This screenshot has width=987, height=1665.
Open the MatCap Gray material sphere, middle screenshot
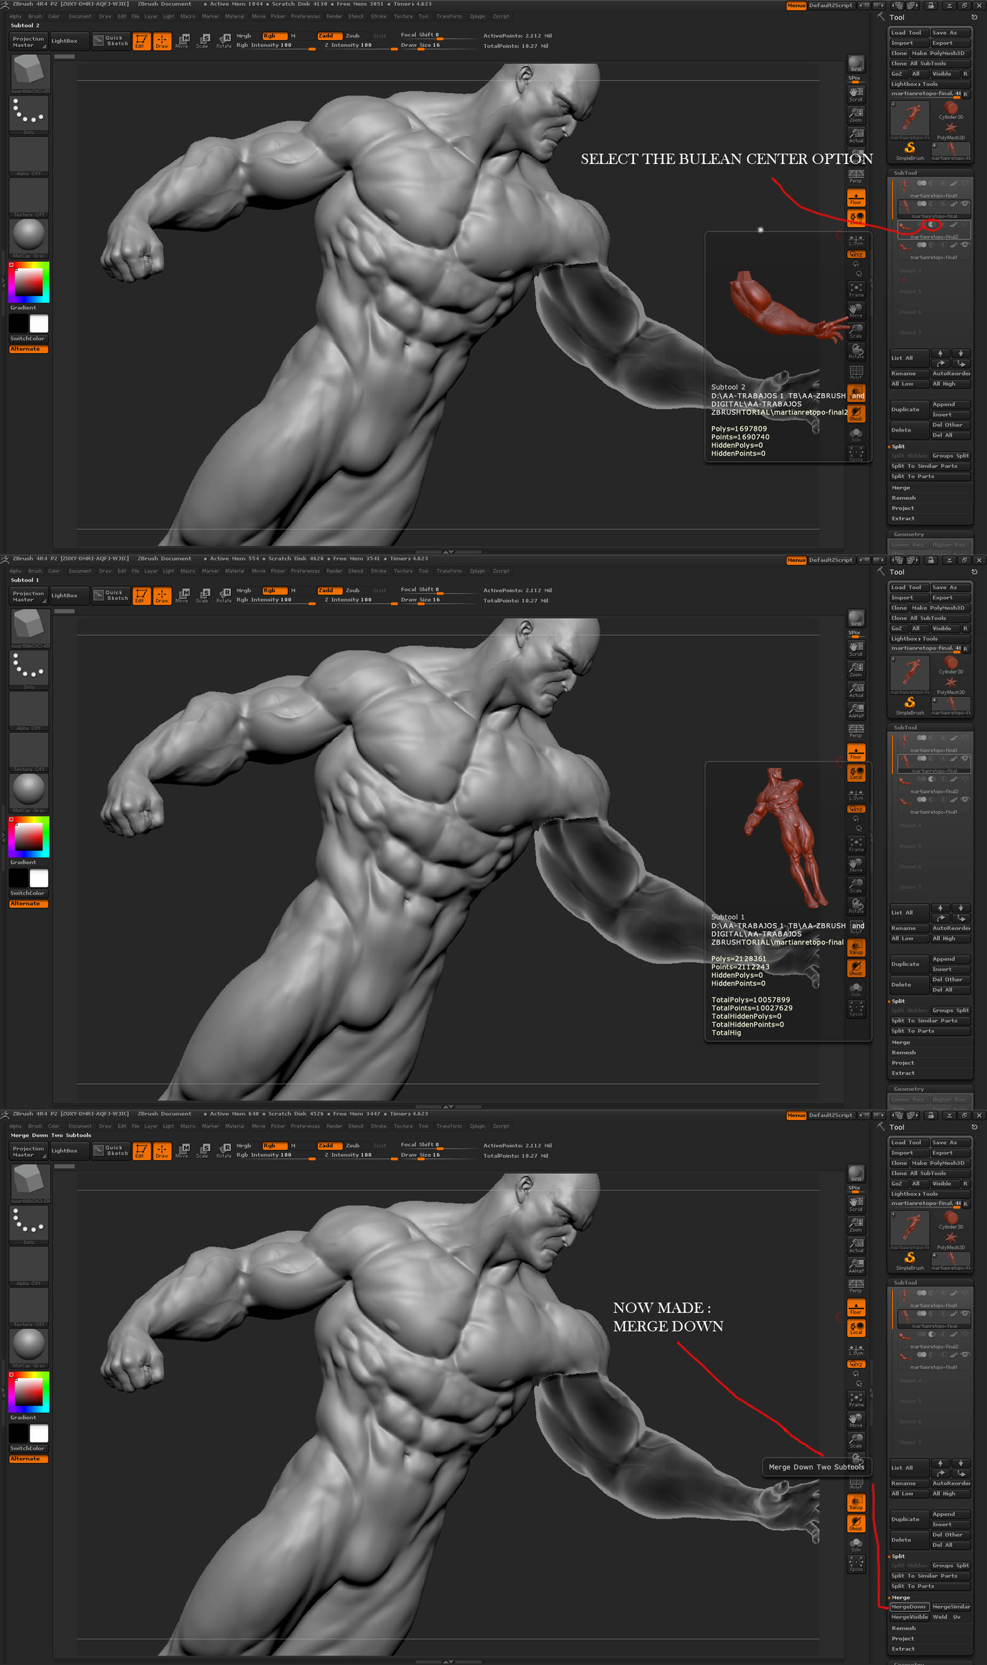(x=29, y=793)
